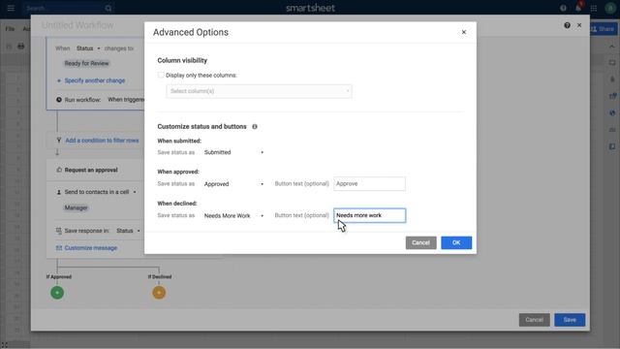Close the Advanced Options dialog
The image size is (620, 349).
click(x=464, y=32)
